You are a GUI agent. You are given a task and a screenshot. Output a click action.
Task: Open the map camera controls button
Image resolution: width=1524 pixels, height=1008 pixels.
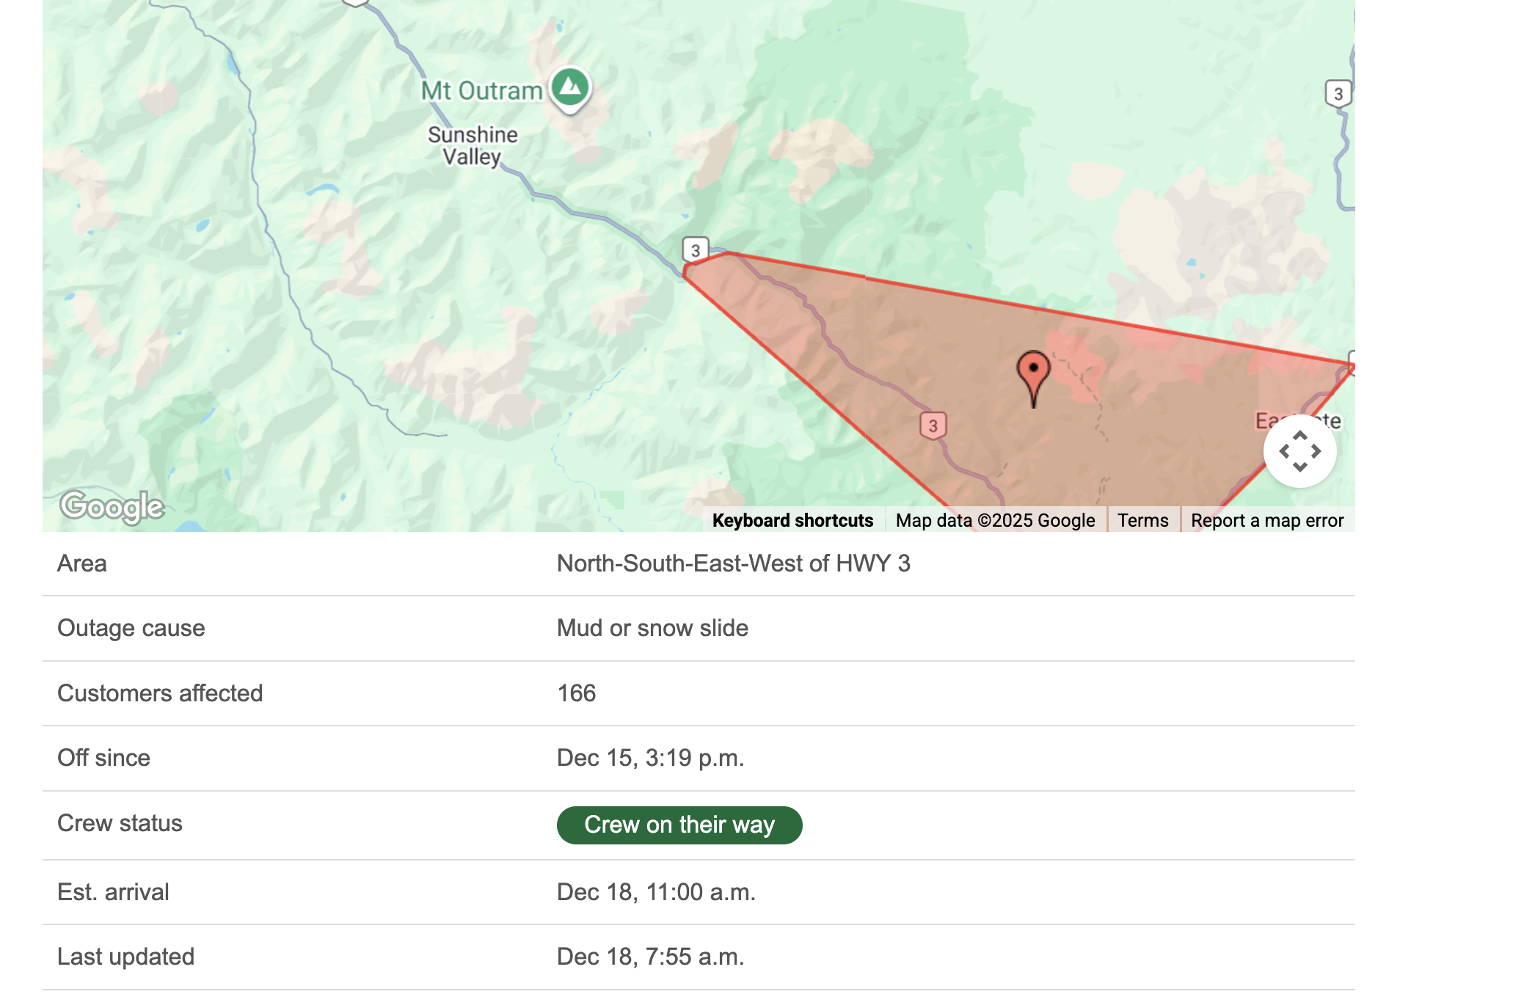tap(1299, 451)
